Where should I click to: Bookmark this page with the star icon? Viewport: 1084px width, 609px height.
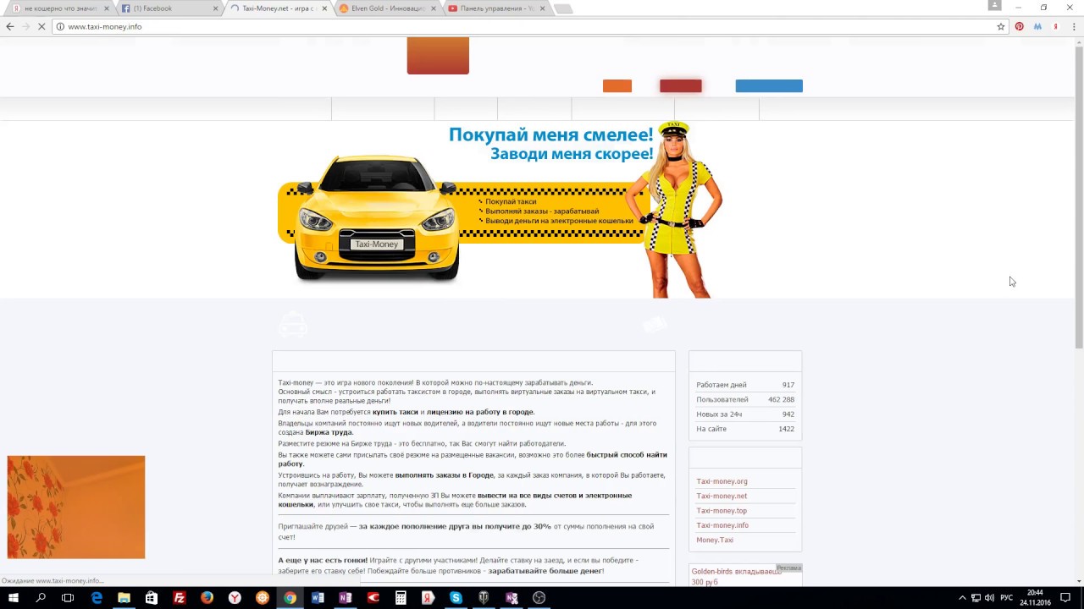click(1000, 26)
